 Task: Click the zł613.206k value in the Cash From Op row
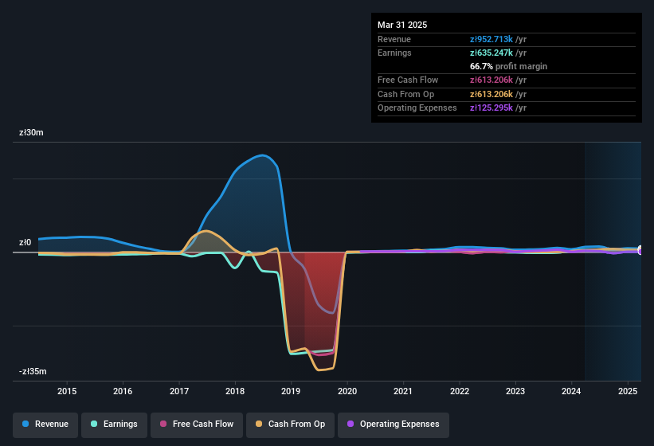(x=491, y=94)
